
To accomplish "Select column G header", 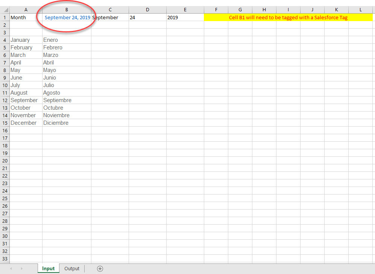I will tap(240, 10).
